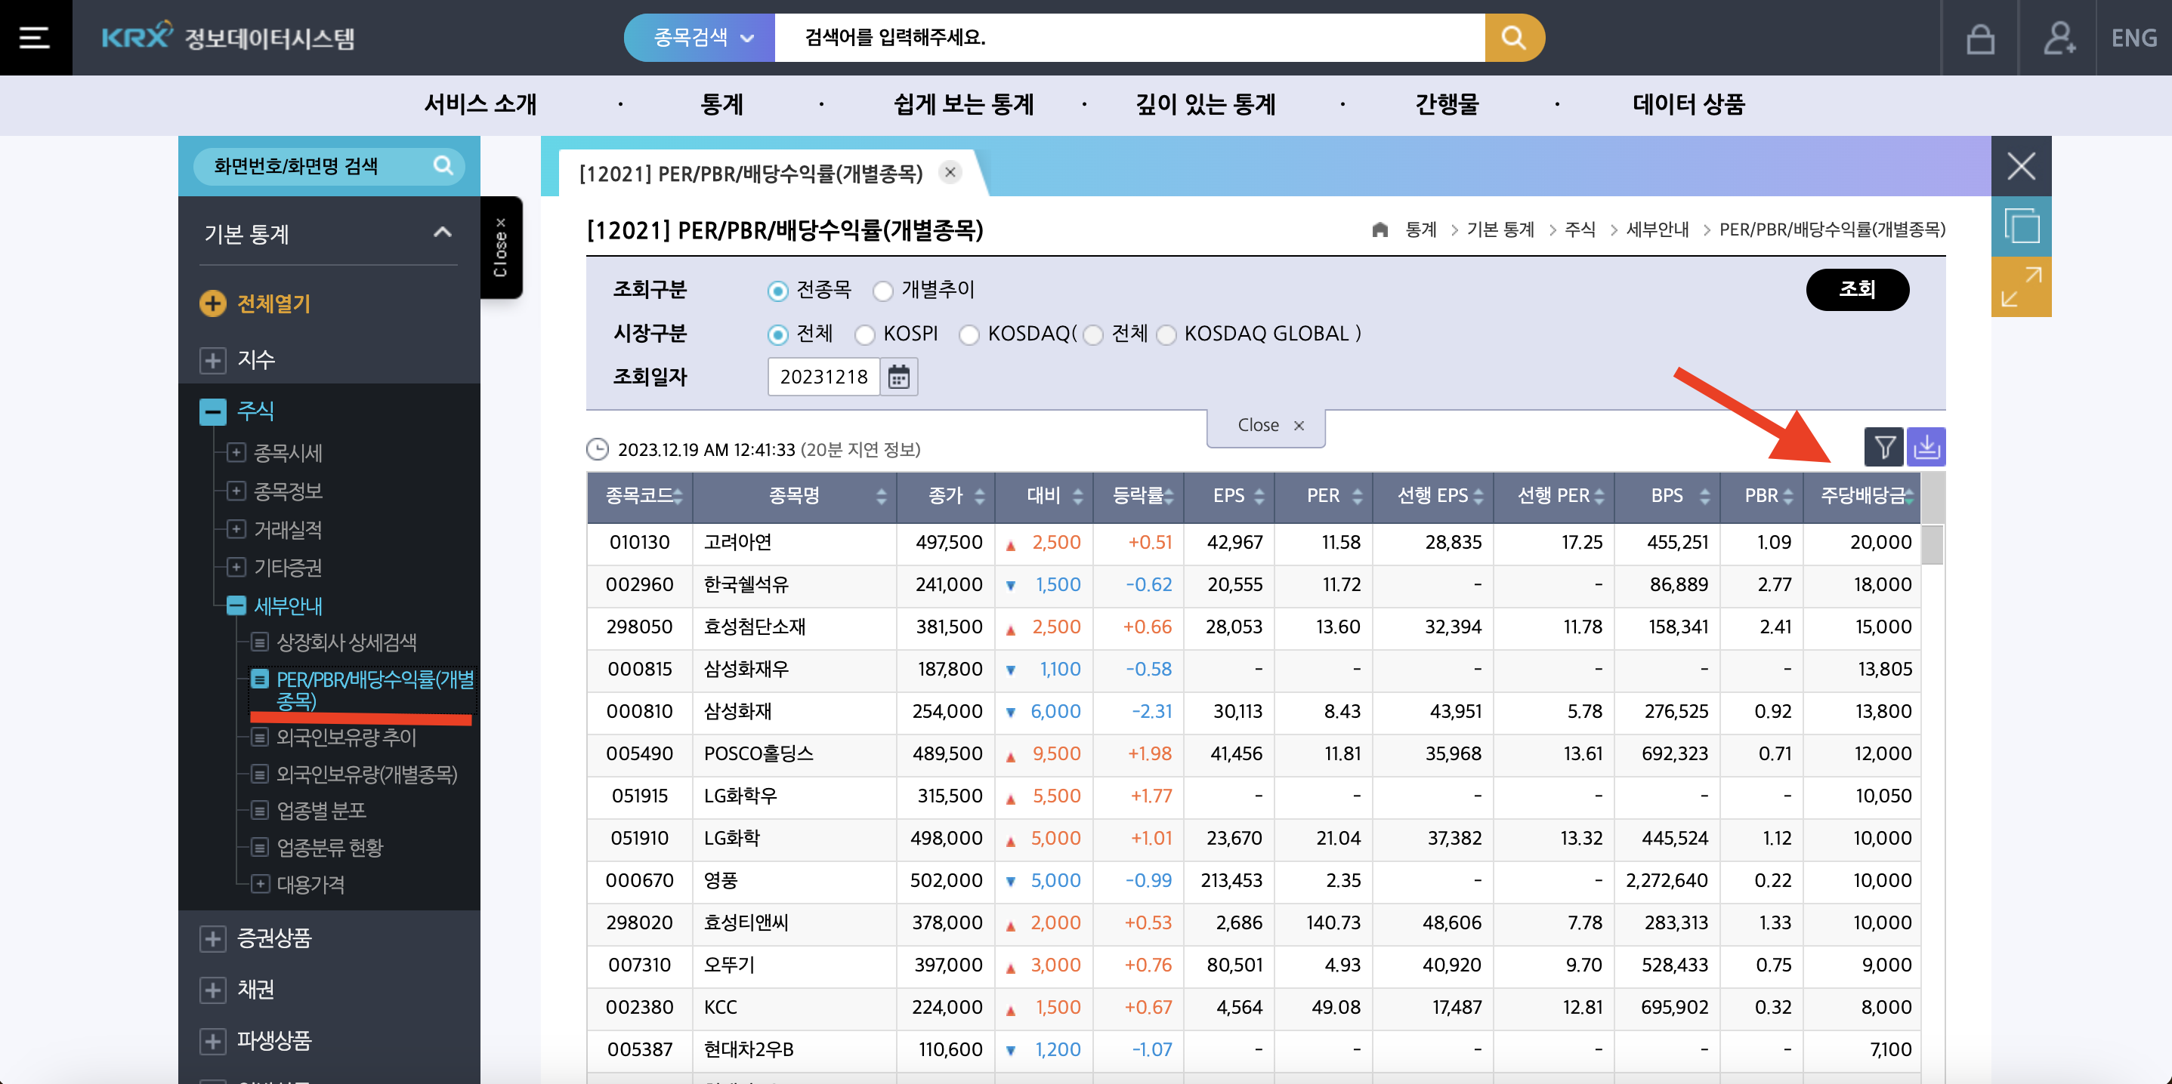Screen dimensions: 2172x1084
Task: Expand the 증권상품 sidebar section
Action: (x=212, y=939)
